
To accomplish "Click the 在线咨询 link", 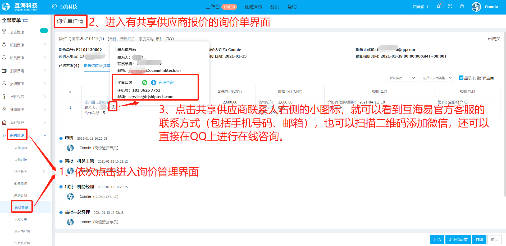I will 166,83.
